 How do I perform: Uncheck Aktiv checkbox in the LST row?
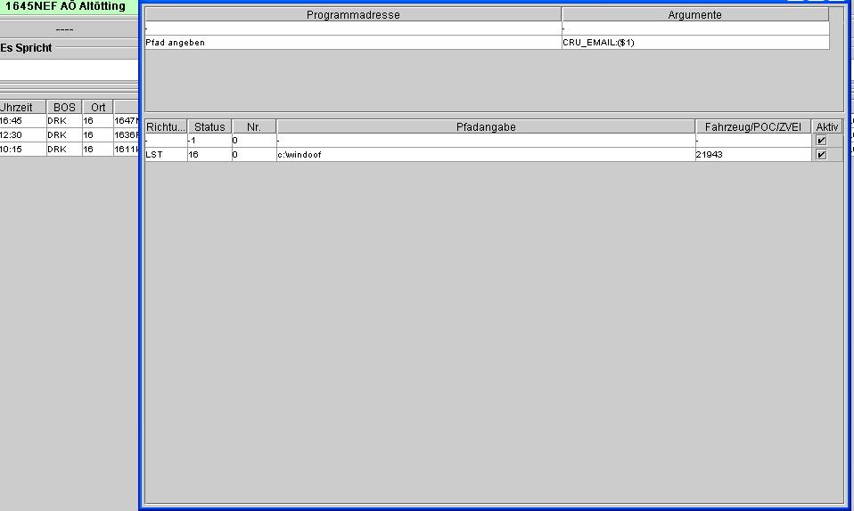coord(821,155)
